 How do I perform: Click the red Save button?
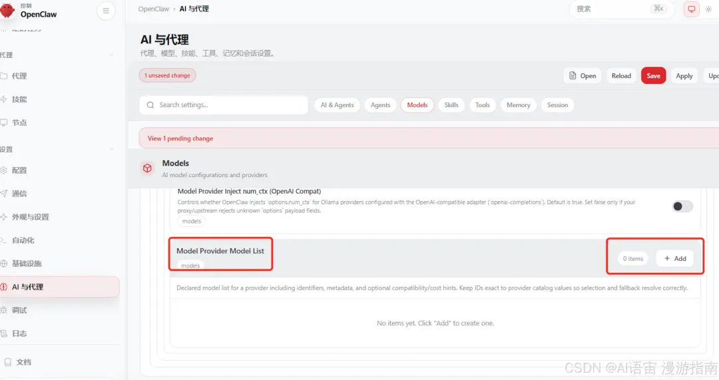tap(654, 76)
